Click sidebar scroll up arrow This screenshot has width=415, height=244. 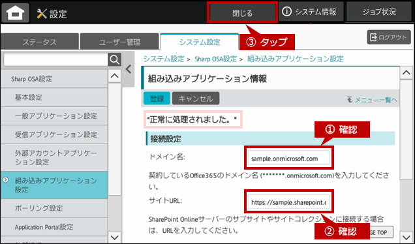[115, 76]
